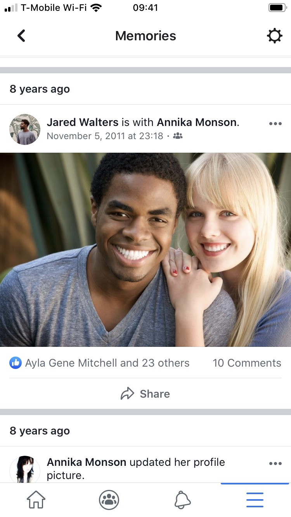The width and height of the screenshot is (291, 517).
Task: View the post timestamp November 5, 2011
Action: pyautogui.click(x=105, y=136)
